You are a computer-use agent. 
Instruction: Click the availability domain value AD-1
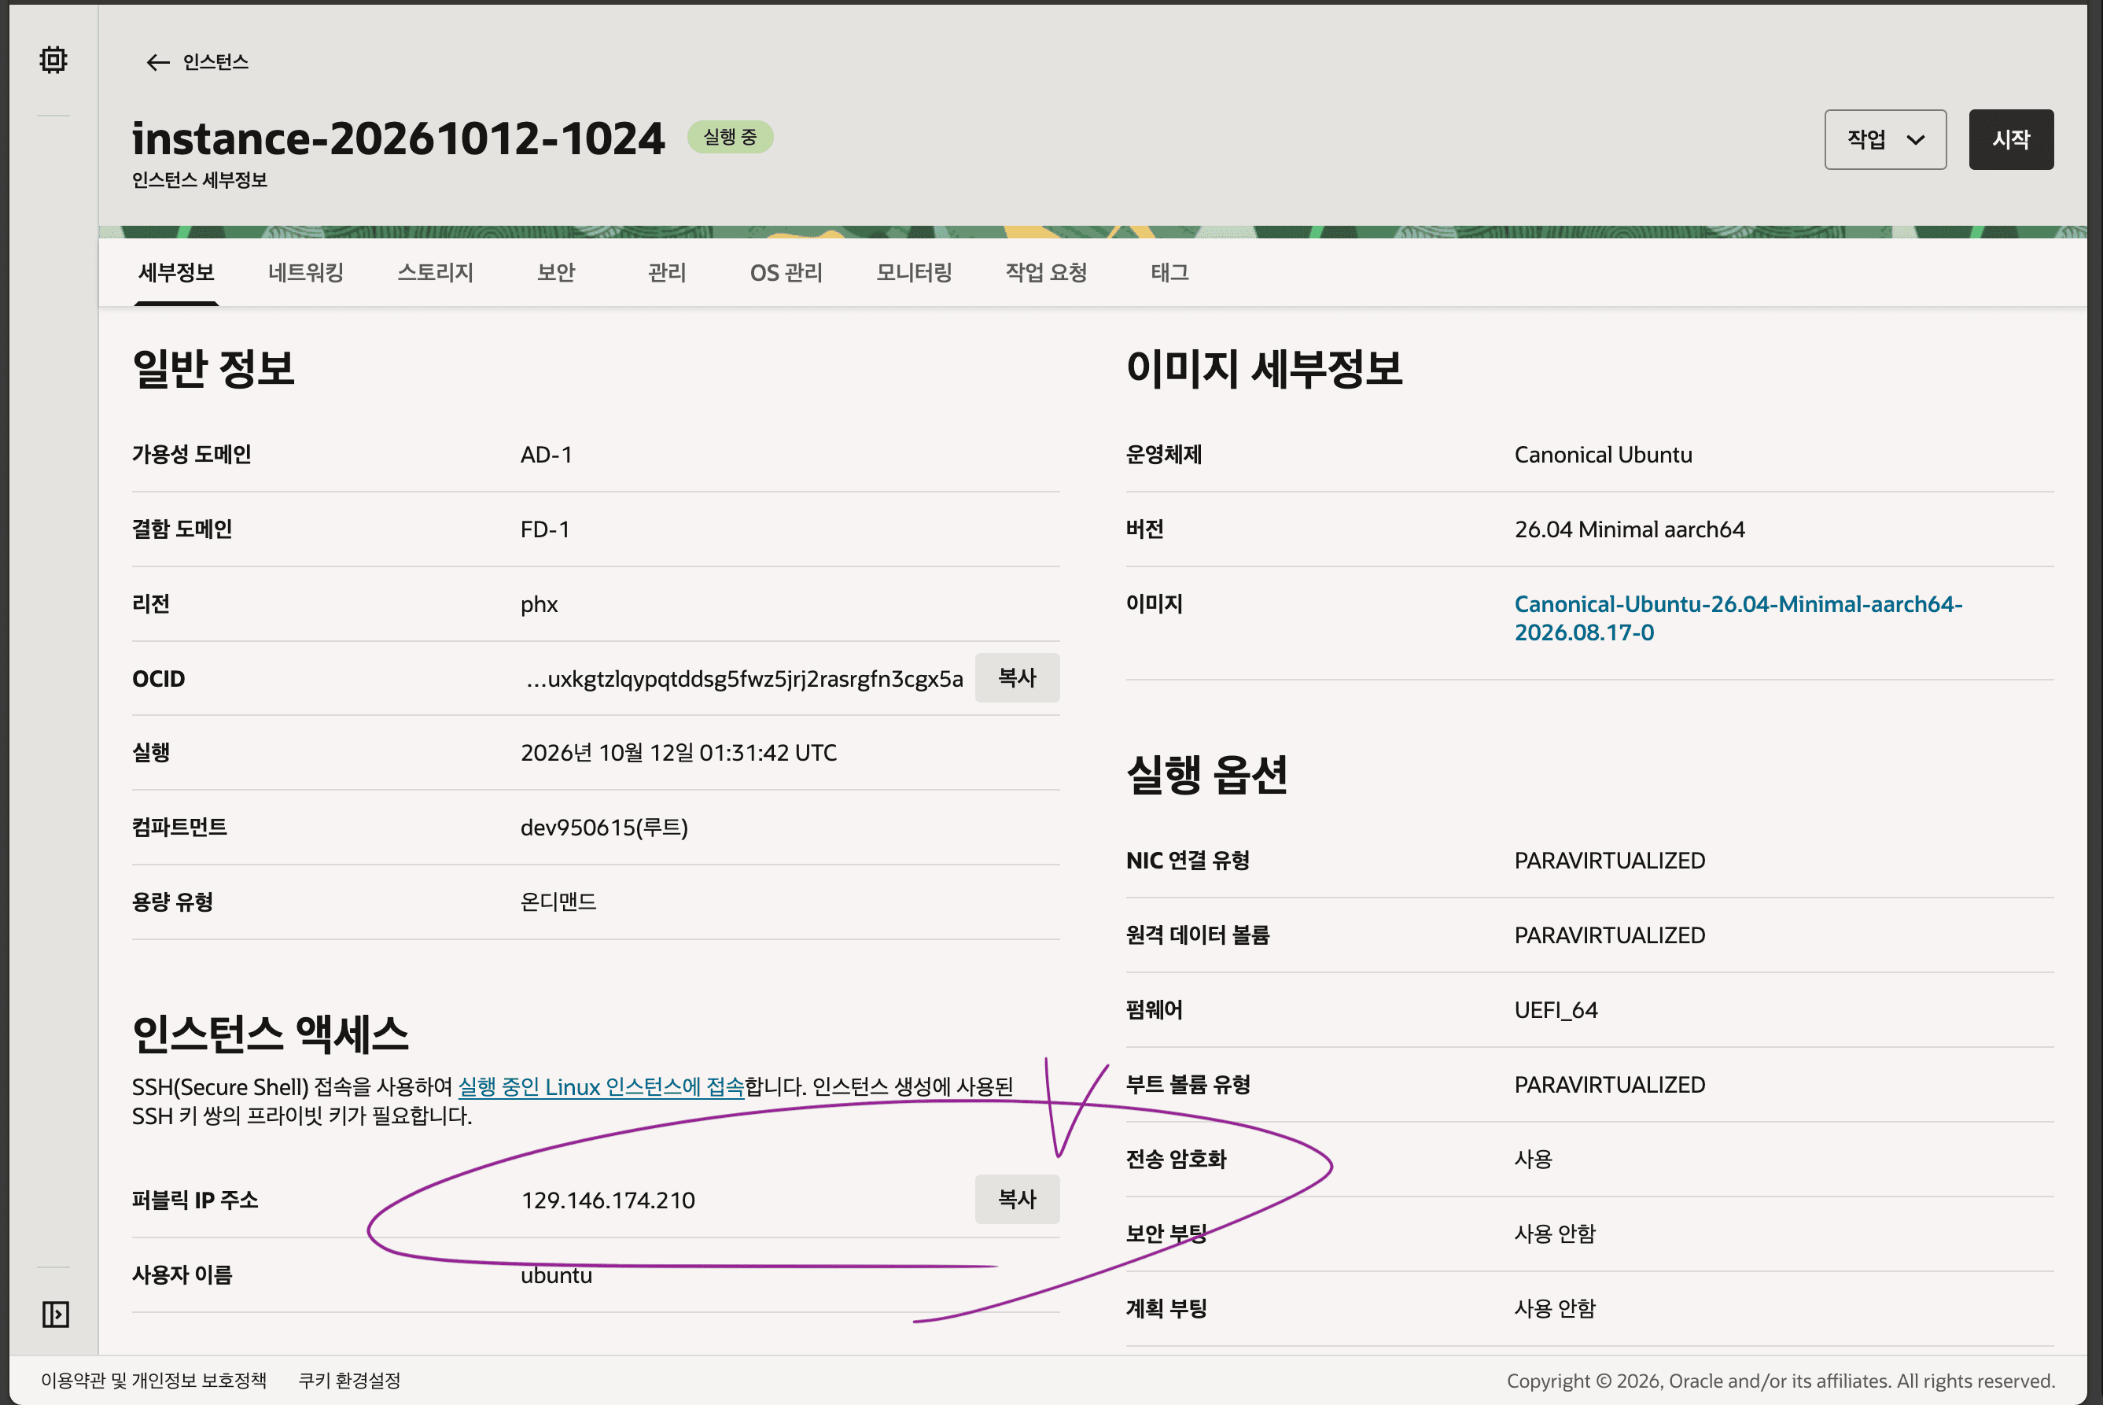click(x=547, y=454)
